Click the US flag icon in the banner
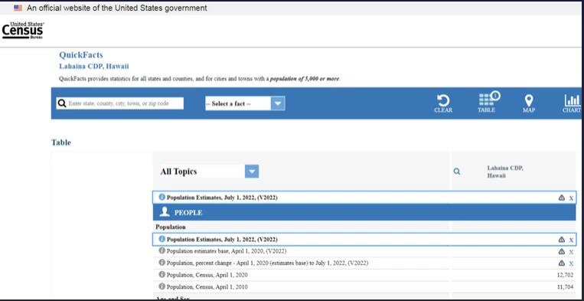The width and height of the screenshot is (584, 301). (x=18, y=8)
